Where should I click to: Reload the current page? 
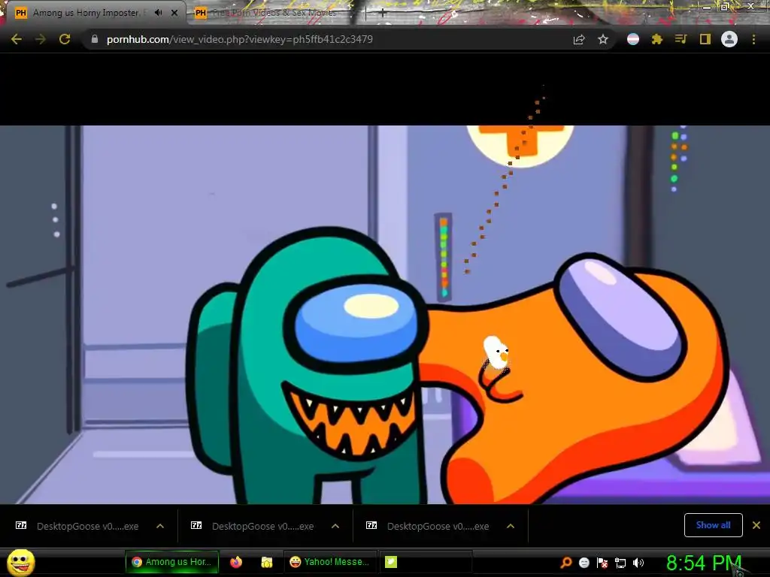pyautogui.click(x=65, y=39)
